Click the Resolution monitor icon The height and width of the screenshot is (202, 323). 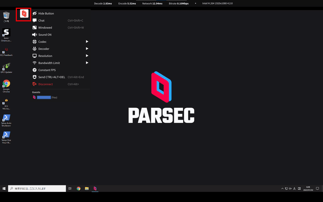(35, 56)
